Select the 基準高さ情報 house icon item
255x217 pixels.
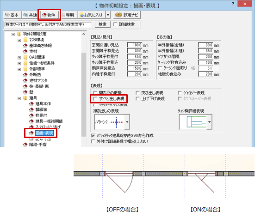coord(25,46)
